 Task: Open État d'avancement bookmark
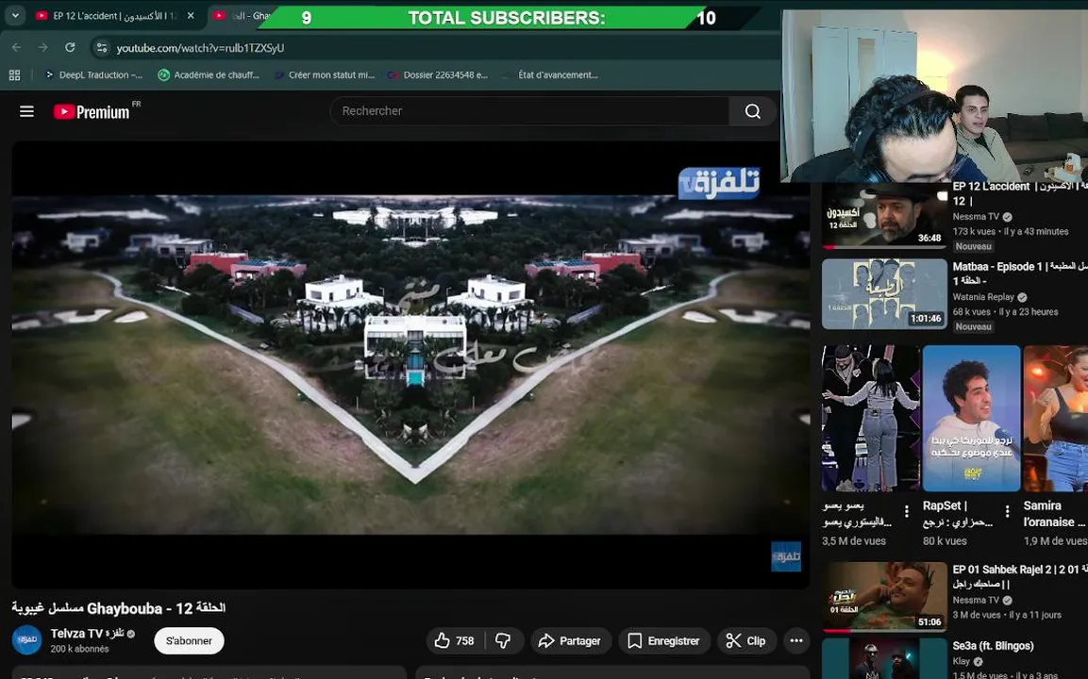click(552, 75)
